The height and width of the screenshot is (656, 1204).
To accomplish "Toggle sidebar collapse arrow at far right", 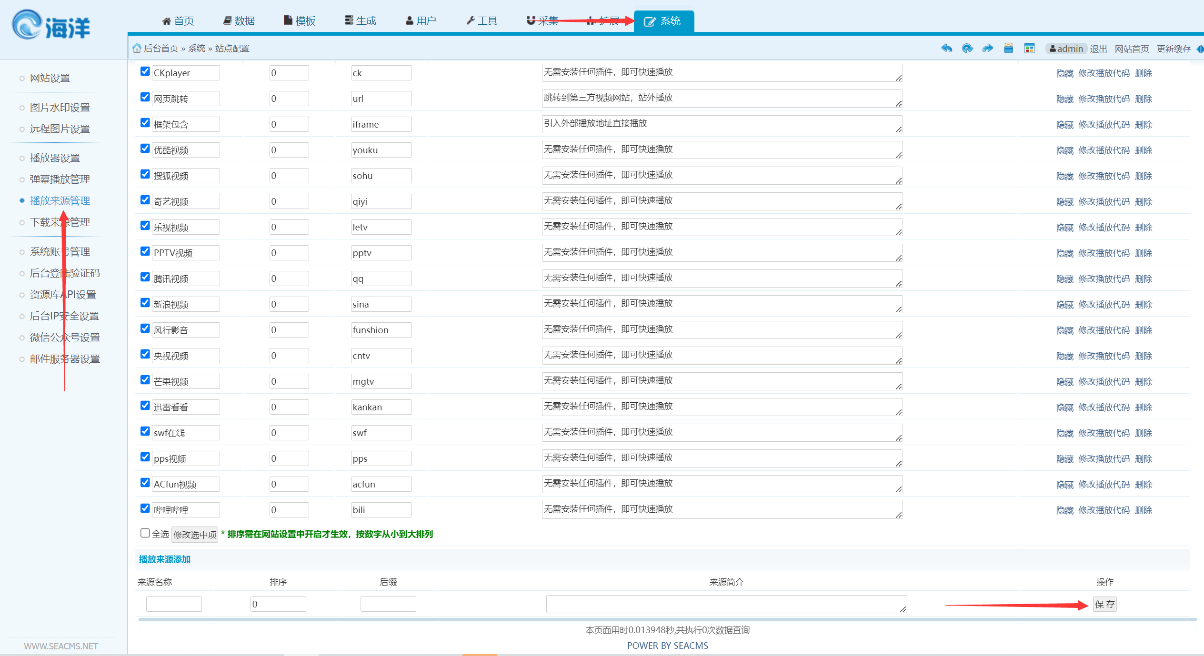I will pyautogui.click(x=1200, y=49).
